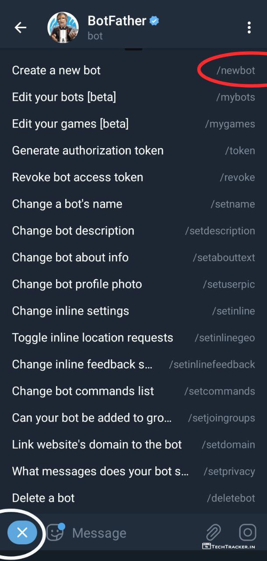
Task: Tap the paperclip attachment icon
Action: click(213, 533)
